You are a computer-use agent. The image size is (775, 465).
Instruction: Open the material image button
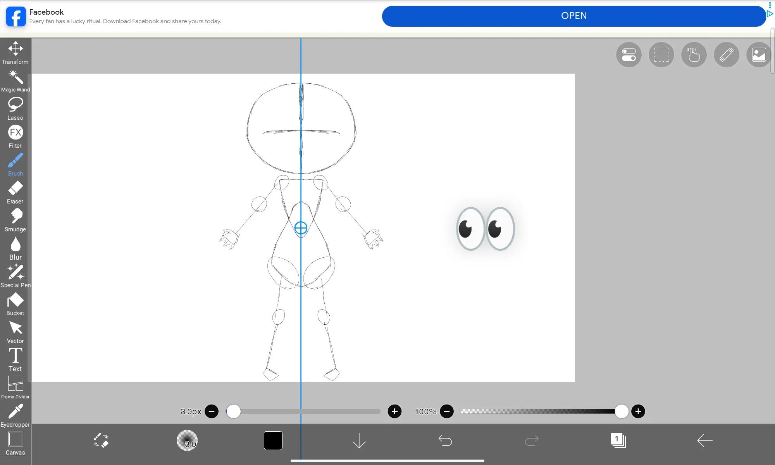click(759, 55)
